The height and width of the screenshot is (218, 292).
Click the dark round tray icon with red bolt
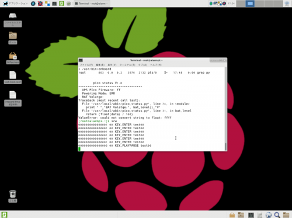[224, 4]
